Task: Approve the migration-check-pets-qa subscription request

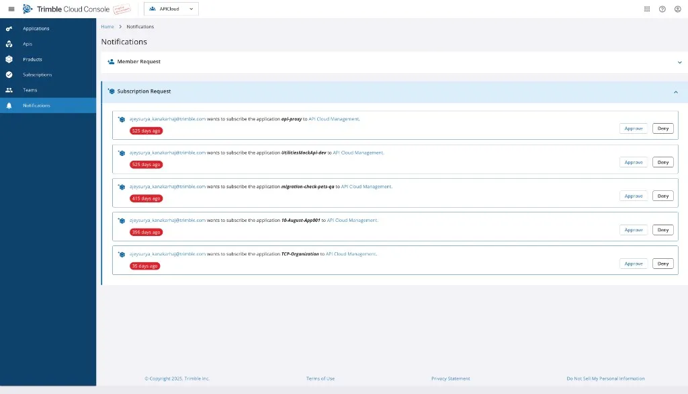Action: tap(634, 196)
